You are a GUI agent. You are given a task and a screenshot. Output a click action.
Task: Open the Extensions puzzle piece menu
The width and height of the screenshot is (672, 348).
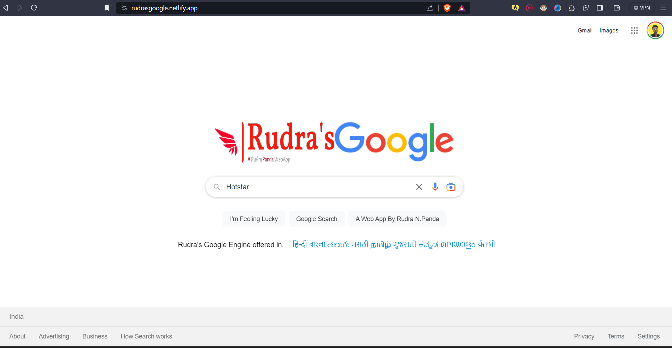coord(572,8)
